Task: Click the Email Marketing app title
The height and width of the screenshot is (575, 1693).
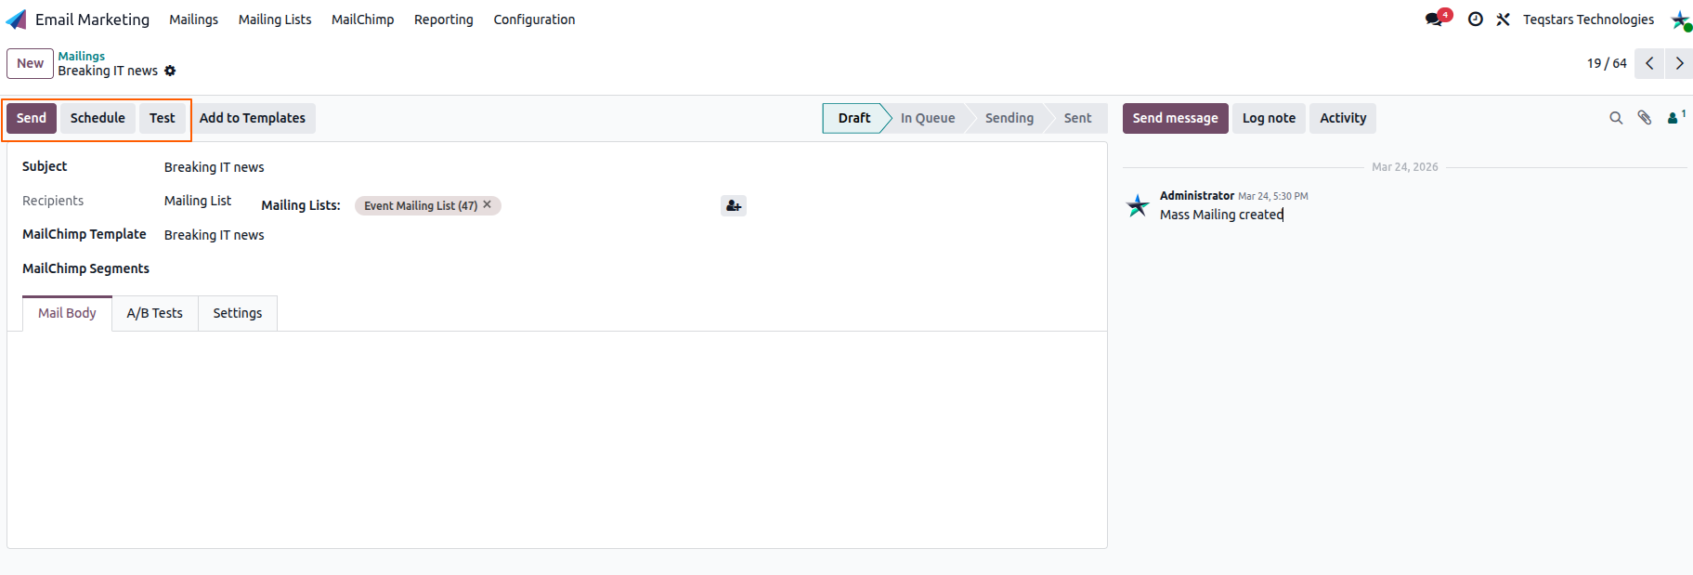Action: (x=92, y=20)
